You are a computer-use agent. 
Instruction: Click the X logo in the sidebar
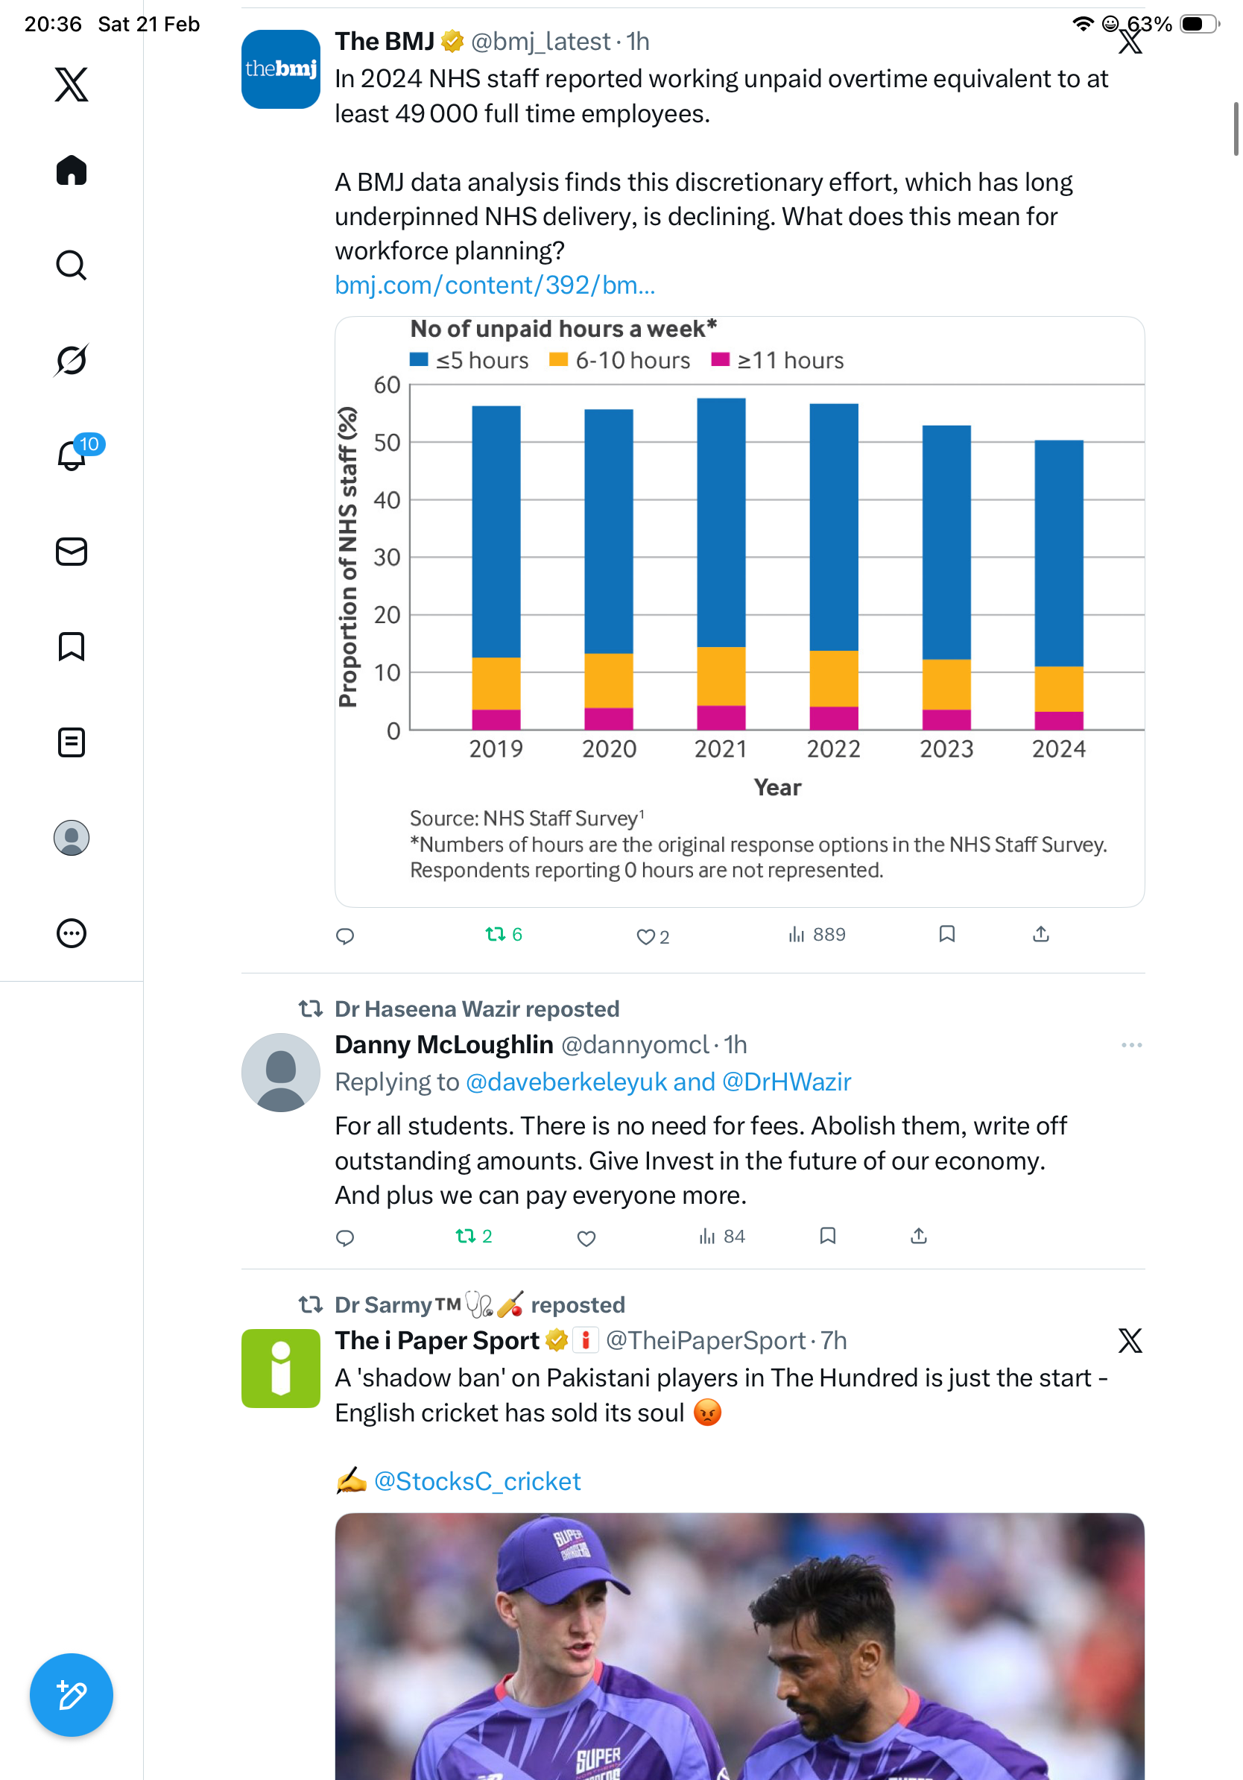point(72,83)
